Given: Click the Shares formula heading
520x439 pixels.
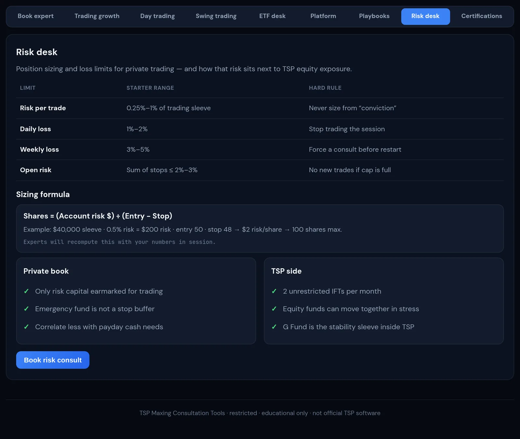Looking at the screenshot, I should pos(98,216).
